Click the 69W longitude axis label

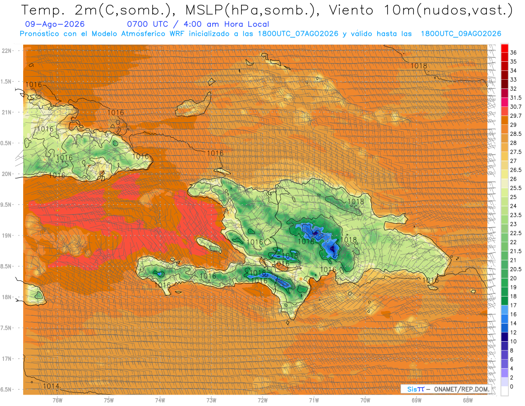pos(416,400)
